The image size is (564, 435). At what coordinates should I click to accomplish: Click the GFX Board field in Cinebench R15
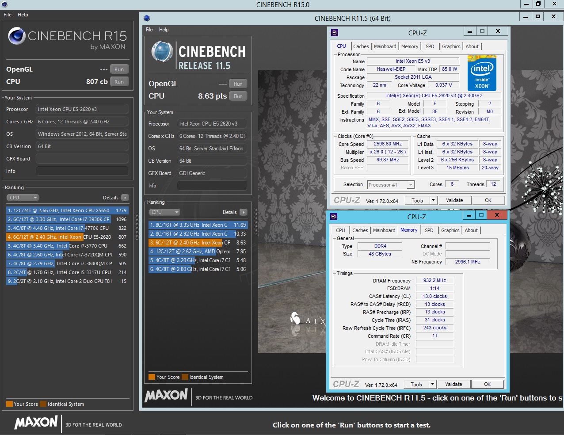[82, 159]
